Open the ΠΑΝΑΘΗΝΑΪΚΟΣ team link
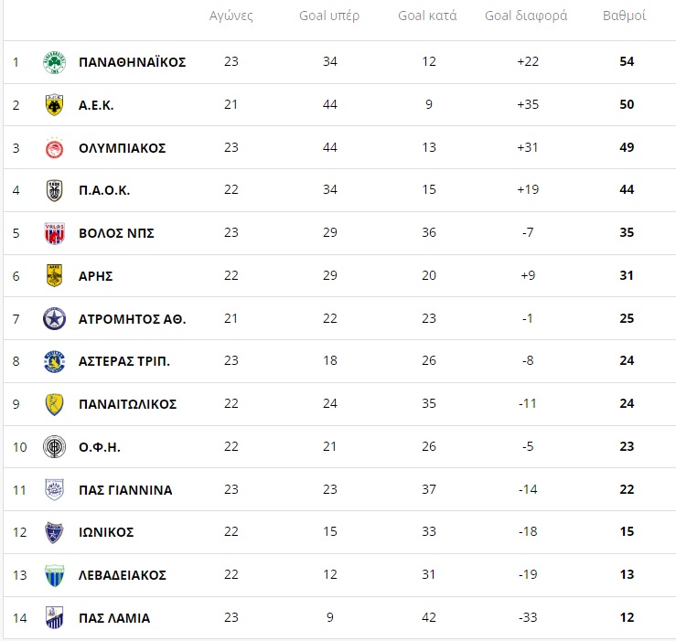Viewport: 676px width, 641px height. (133, 62)
